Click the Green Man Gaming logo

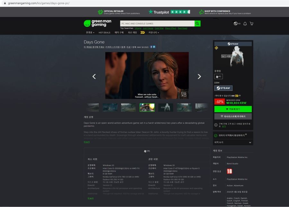coord(98,23)
